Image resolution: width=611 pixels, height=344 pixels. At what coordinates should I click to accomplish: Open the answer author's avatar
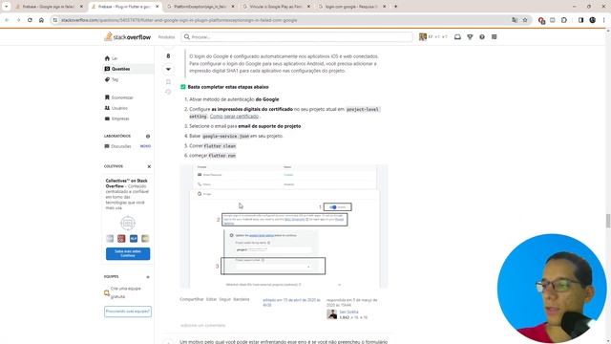point(332,314)
